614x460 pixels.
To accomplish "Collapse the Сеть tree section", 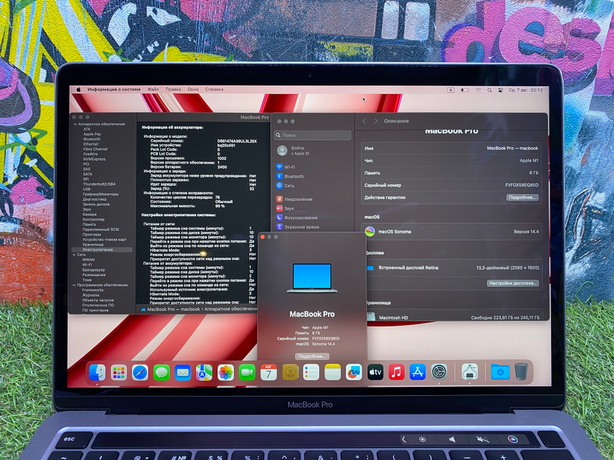I will pos(76,255).
